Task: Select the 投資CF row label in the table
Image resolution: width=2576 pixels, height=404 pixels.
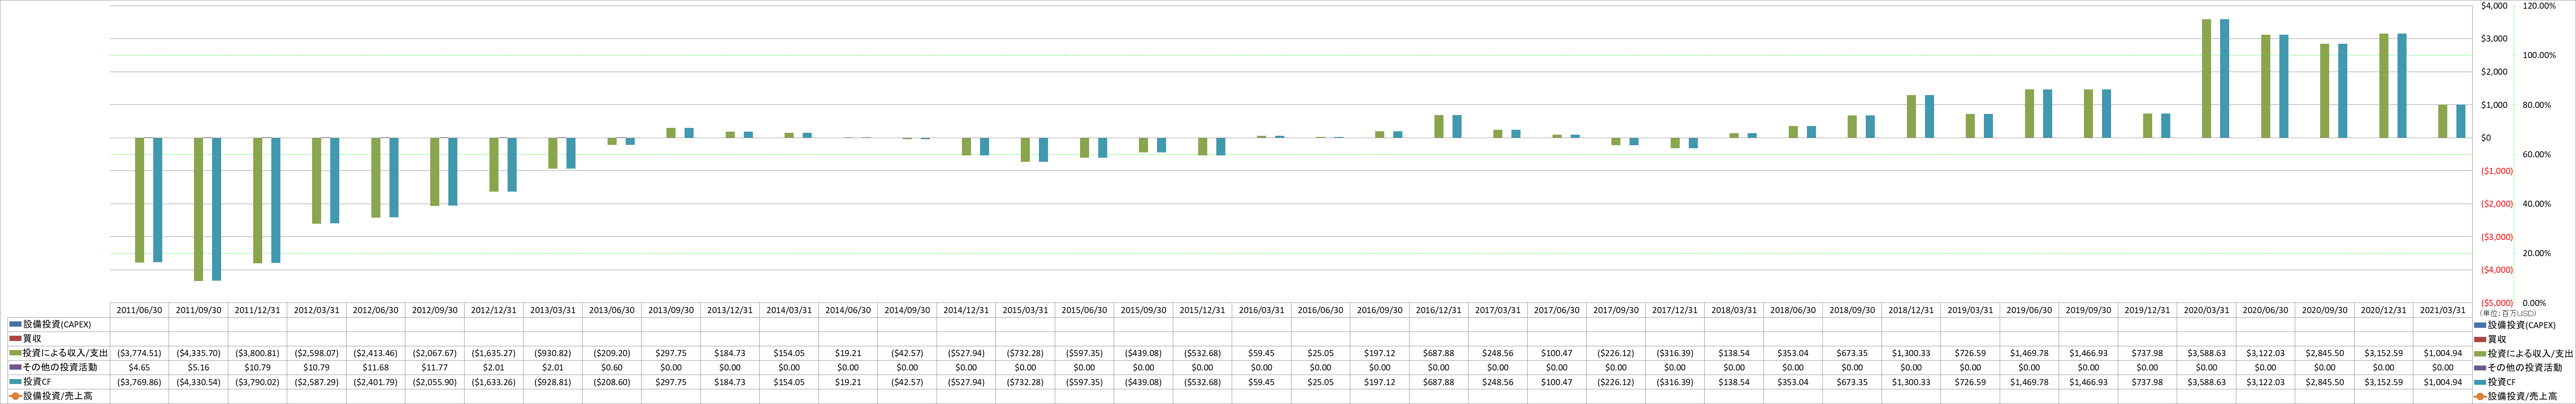Action: pos(37,382)
